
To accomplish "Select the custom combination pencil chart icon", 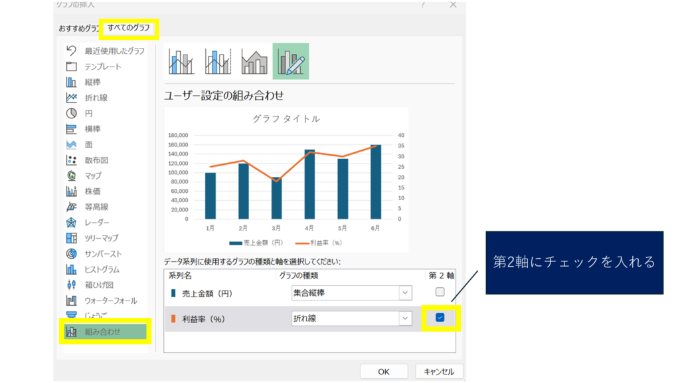I will 291,61.
